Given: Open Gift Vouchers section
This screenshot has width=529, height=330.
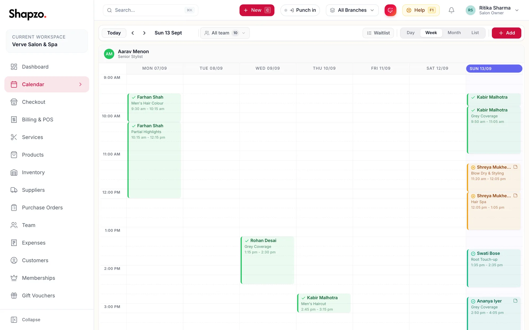Looking at the screenshot, I should (x=47, y=296).
